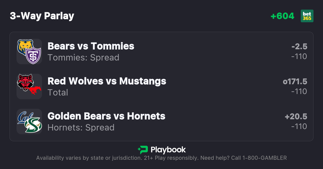Click the Tommies: Spread bet label
Screen dimensions: 323x169
[x=83, y=57]
